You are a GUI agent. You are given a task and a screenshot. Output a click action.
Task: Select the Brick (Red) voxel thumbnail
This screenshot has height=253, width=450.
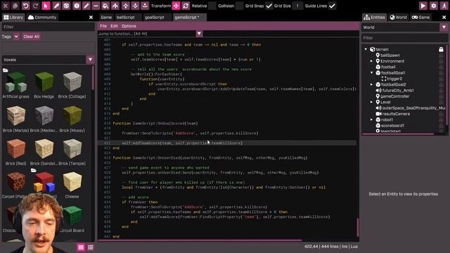point(15,149)
